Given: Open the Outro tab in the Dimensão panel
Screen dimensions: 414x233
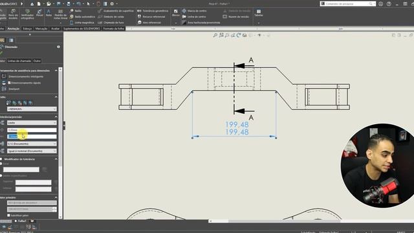Looking at the screenshot, I should [x=37, y=61].
